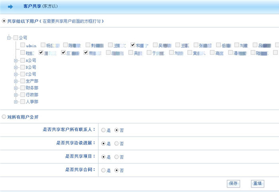Click the 保存 save button
Screen dimensions: 279x192
(x=233, y=183)
